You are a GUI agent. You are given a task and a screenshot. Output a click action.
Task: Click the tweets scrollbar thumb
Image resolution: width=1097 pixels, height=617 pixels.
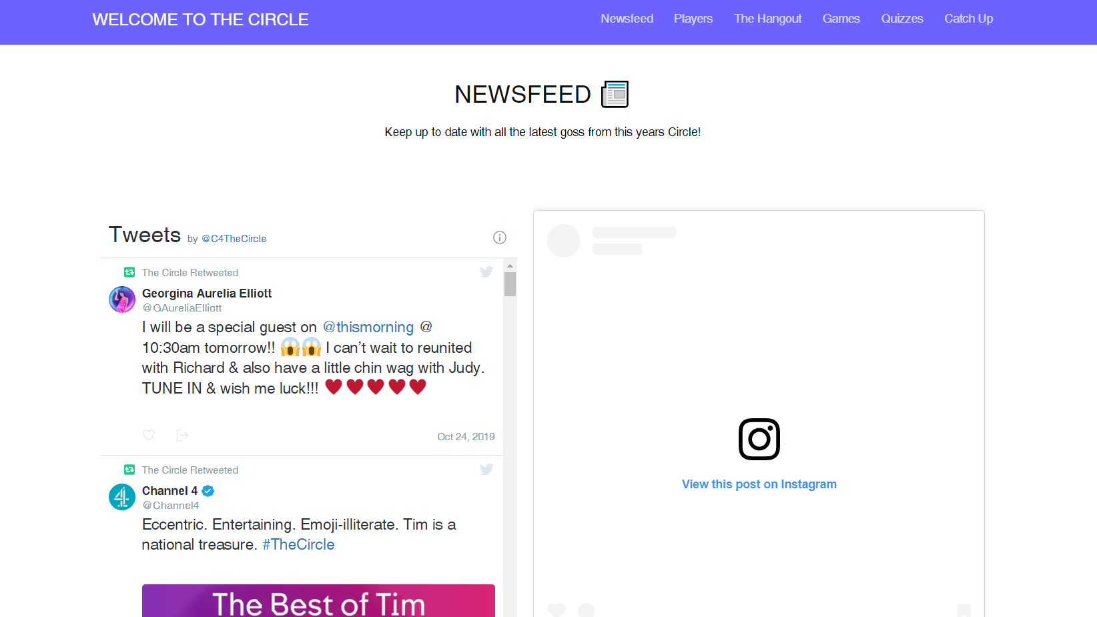coord(510,284)
